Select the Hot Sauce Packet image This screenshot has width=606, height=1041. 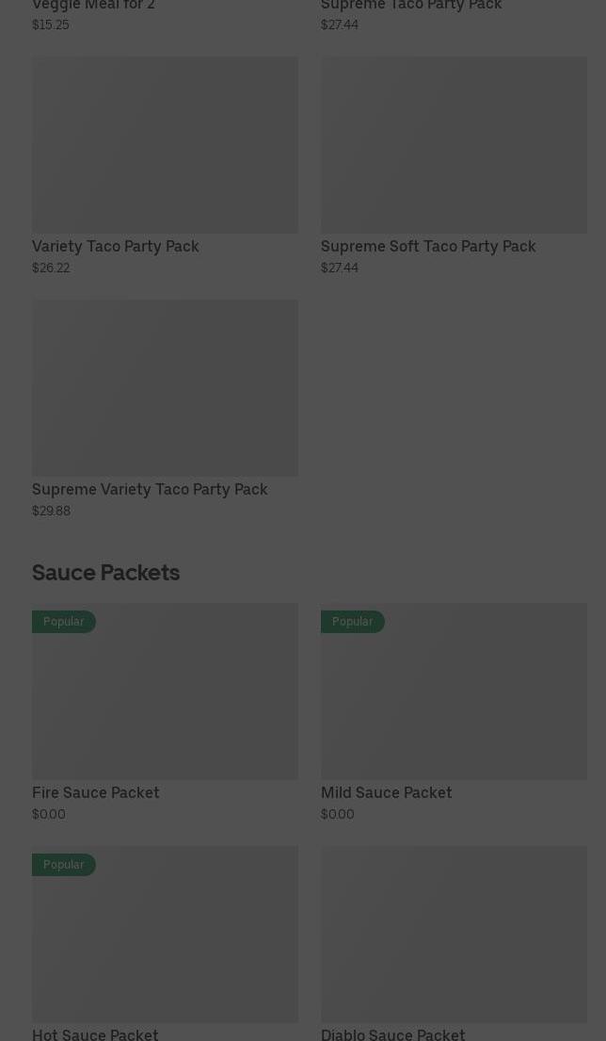click(x=165, y=940)
